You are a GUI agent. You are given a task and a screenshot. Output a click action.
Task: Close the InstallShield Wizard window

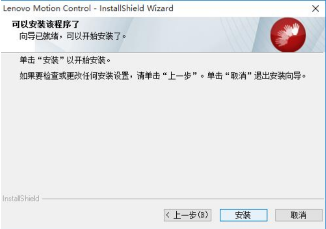click(x=315, y=8)
